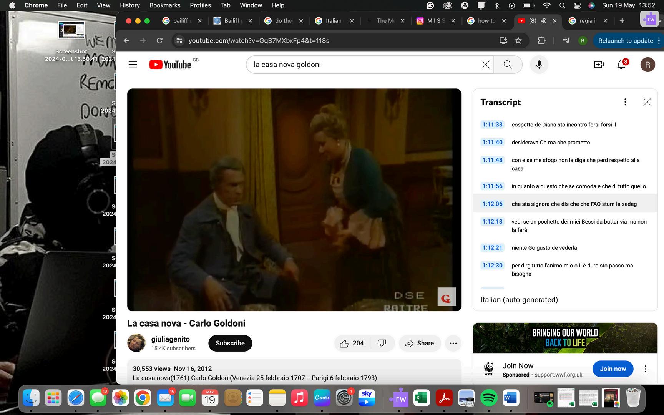Open Spotify from the Dock
Screen dimensions: 664x415
click(x=489, y=398)
